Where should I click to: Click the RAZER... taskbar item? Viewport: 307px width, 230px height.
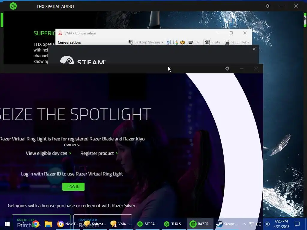[x=200, y=224]
